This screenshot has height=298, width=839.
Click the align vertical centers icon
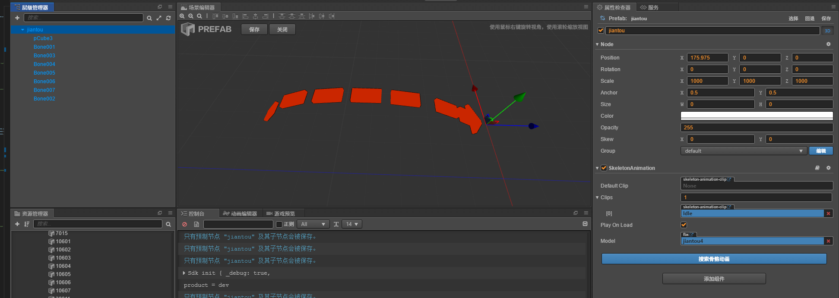click(225, 16)
